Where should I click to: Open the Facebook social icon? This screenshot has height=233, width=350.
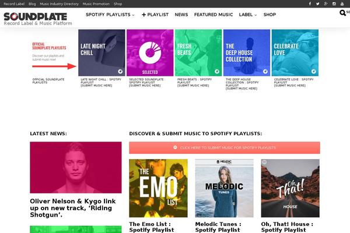(x=310, y=4)
